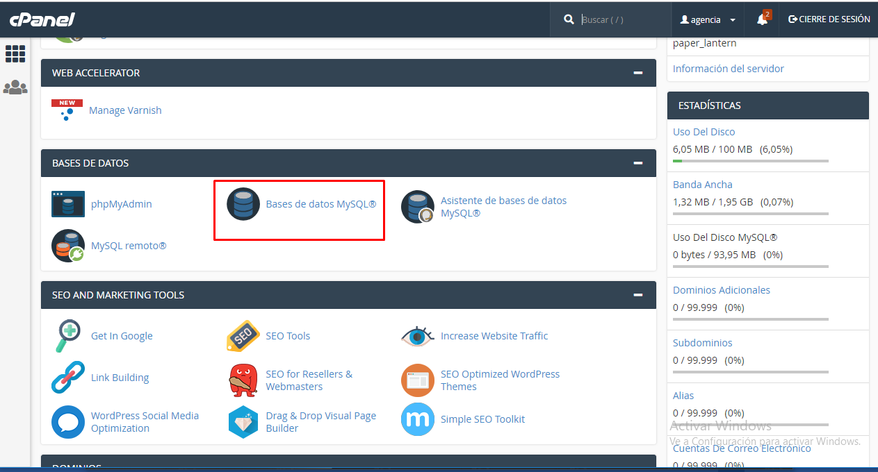Focus the Buscar search field
The width and height of the screenshot is (878, 472).
click(621, 19)
